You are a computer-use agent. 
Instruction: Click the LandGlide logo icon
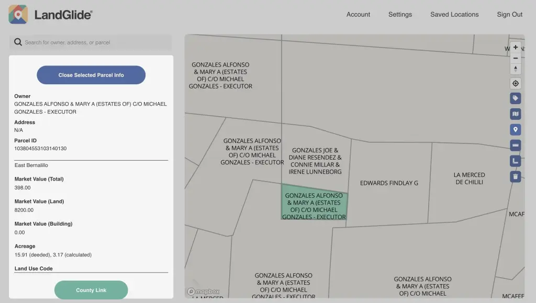(x=18, y=15)
